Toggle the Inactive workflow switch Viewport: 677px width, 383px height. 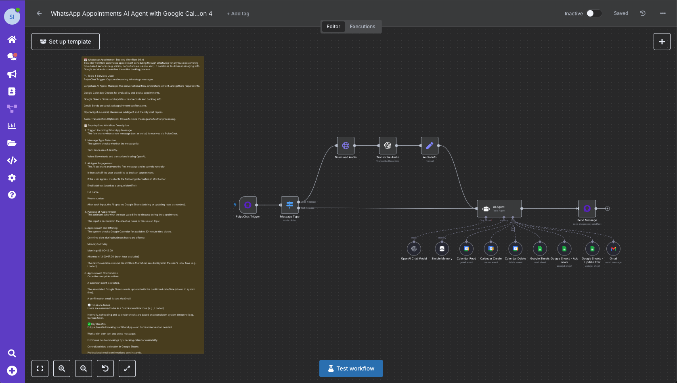594,13
